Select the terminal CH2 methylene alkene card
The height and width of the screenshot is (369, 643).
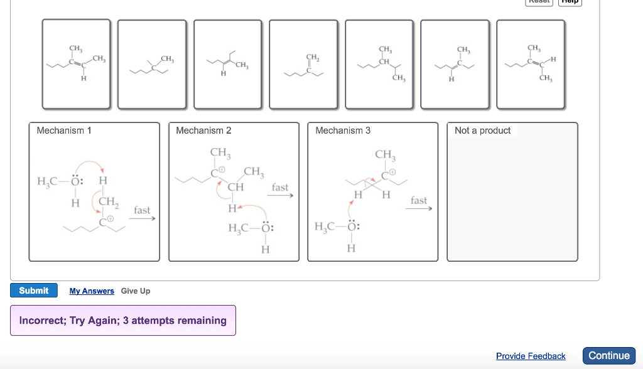(x=303, y=63)
